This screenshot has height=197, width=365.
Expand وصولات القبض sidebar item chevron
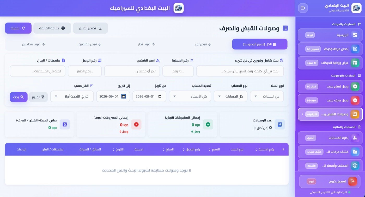click(x=302, y=114)
